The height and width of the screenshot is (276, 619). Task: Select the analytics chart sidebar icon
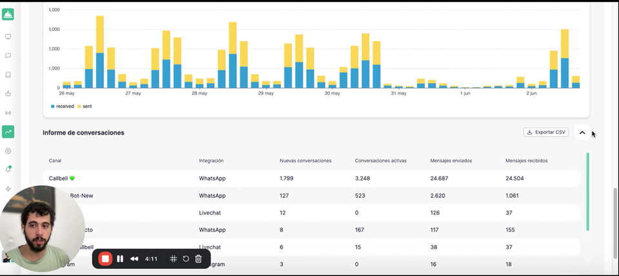coord(8,132)
